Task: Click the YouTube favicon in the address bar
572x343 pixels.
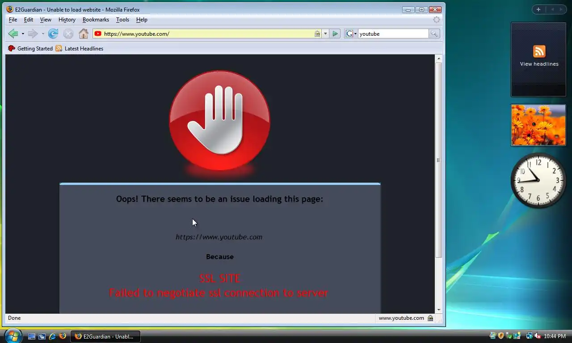Action: pos(98,33)
